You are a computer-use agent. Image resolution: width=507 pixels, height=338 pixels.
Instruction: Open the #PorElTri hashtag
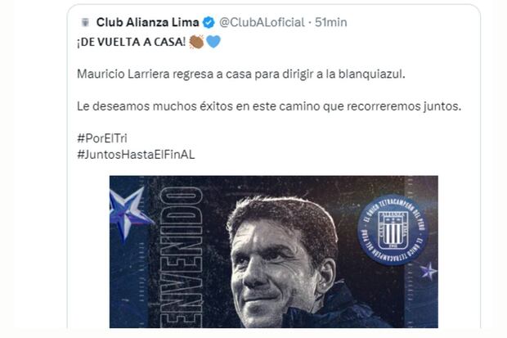[102, 138]
